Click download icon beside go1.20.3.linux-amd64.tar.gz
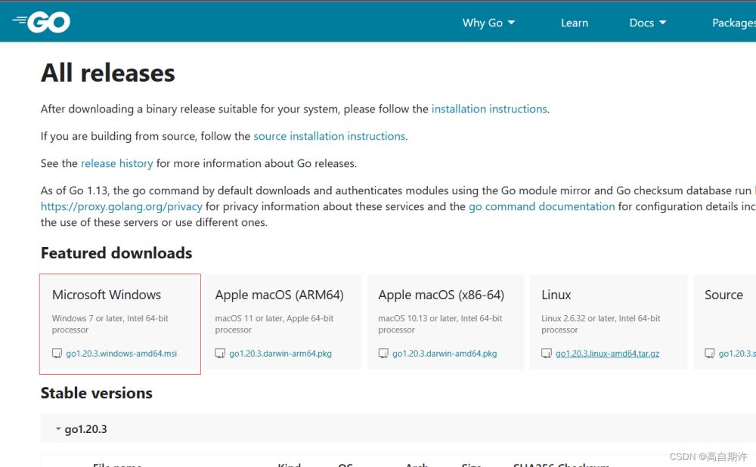 coord(547,353)
